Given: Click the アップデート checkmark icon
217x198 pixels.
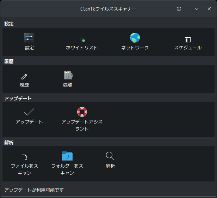Looking at the screenshot, I should pos(29,112).
